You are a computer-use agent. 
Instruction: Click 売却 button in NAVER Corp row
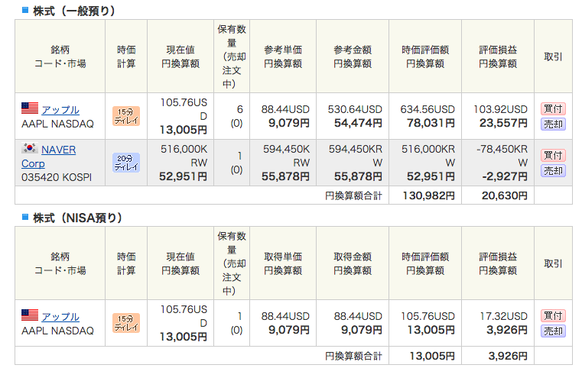click(553, 171)
